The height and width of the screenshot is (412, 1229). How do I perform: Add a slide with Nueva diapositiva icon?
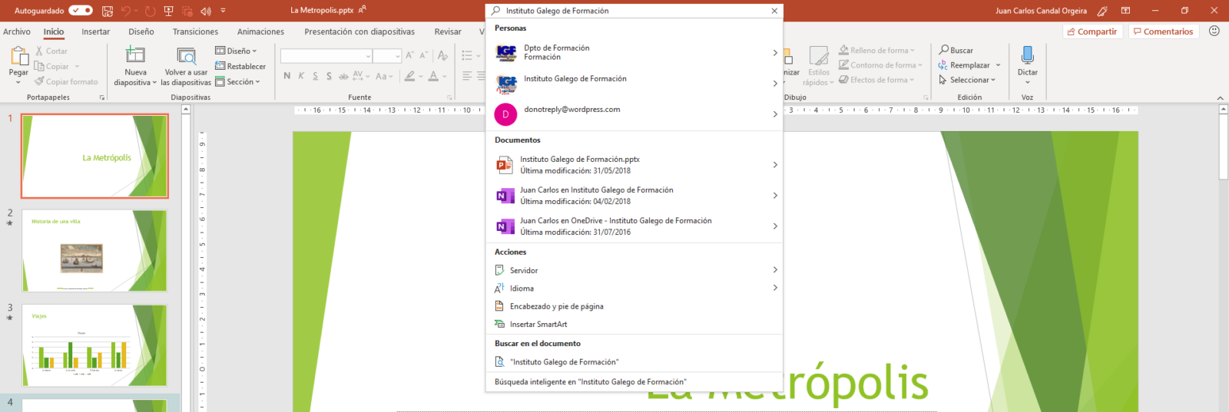tap(135, 55)
